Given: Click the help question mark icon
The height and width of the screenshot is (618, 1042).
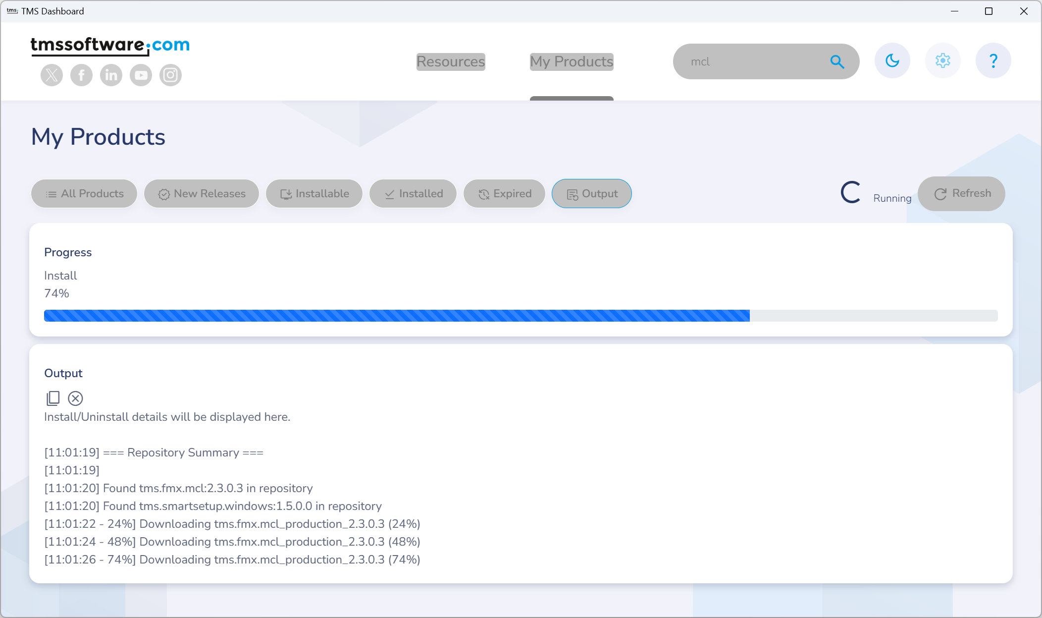Looking at the screenshot, I should pyautogui.click(x=993, y=62).
